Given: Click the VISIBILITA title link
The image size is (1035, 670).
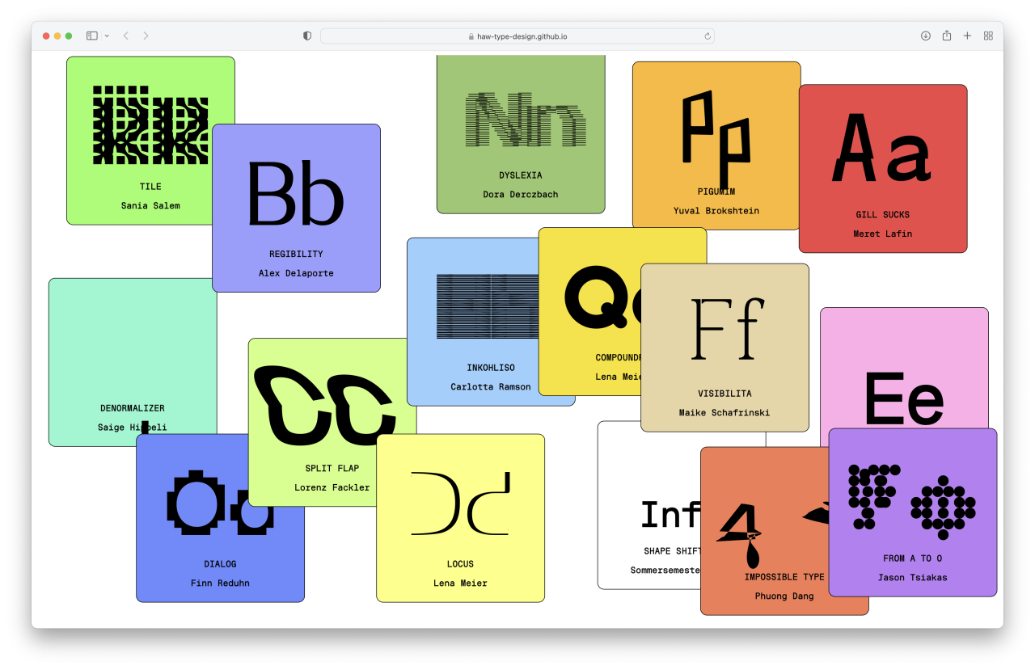Looking at the screenshot, I should 724,394.
